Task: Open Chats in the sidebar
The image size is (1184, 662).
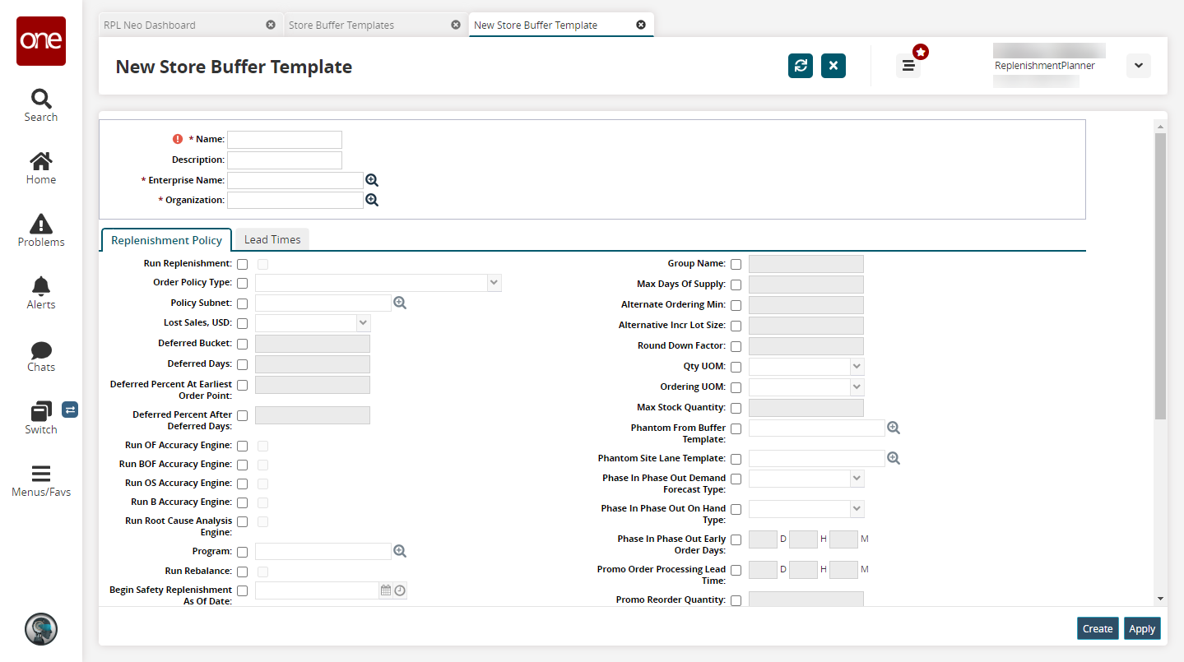Action: [41, 355]
